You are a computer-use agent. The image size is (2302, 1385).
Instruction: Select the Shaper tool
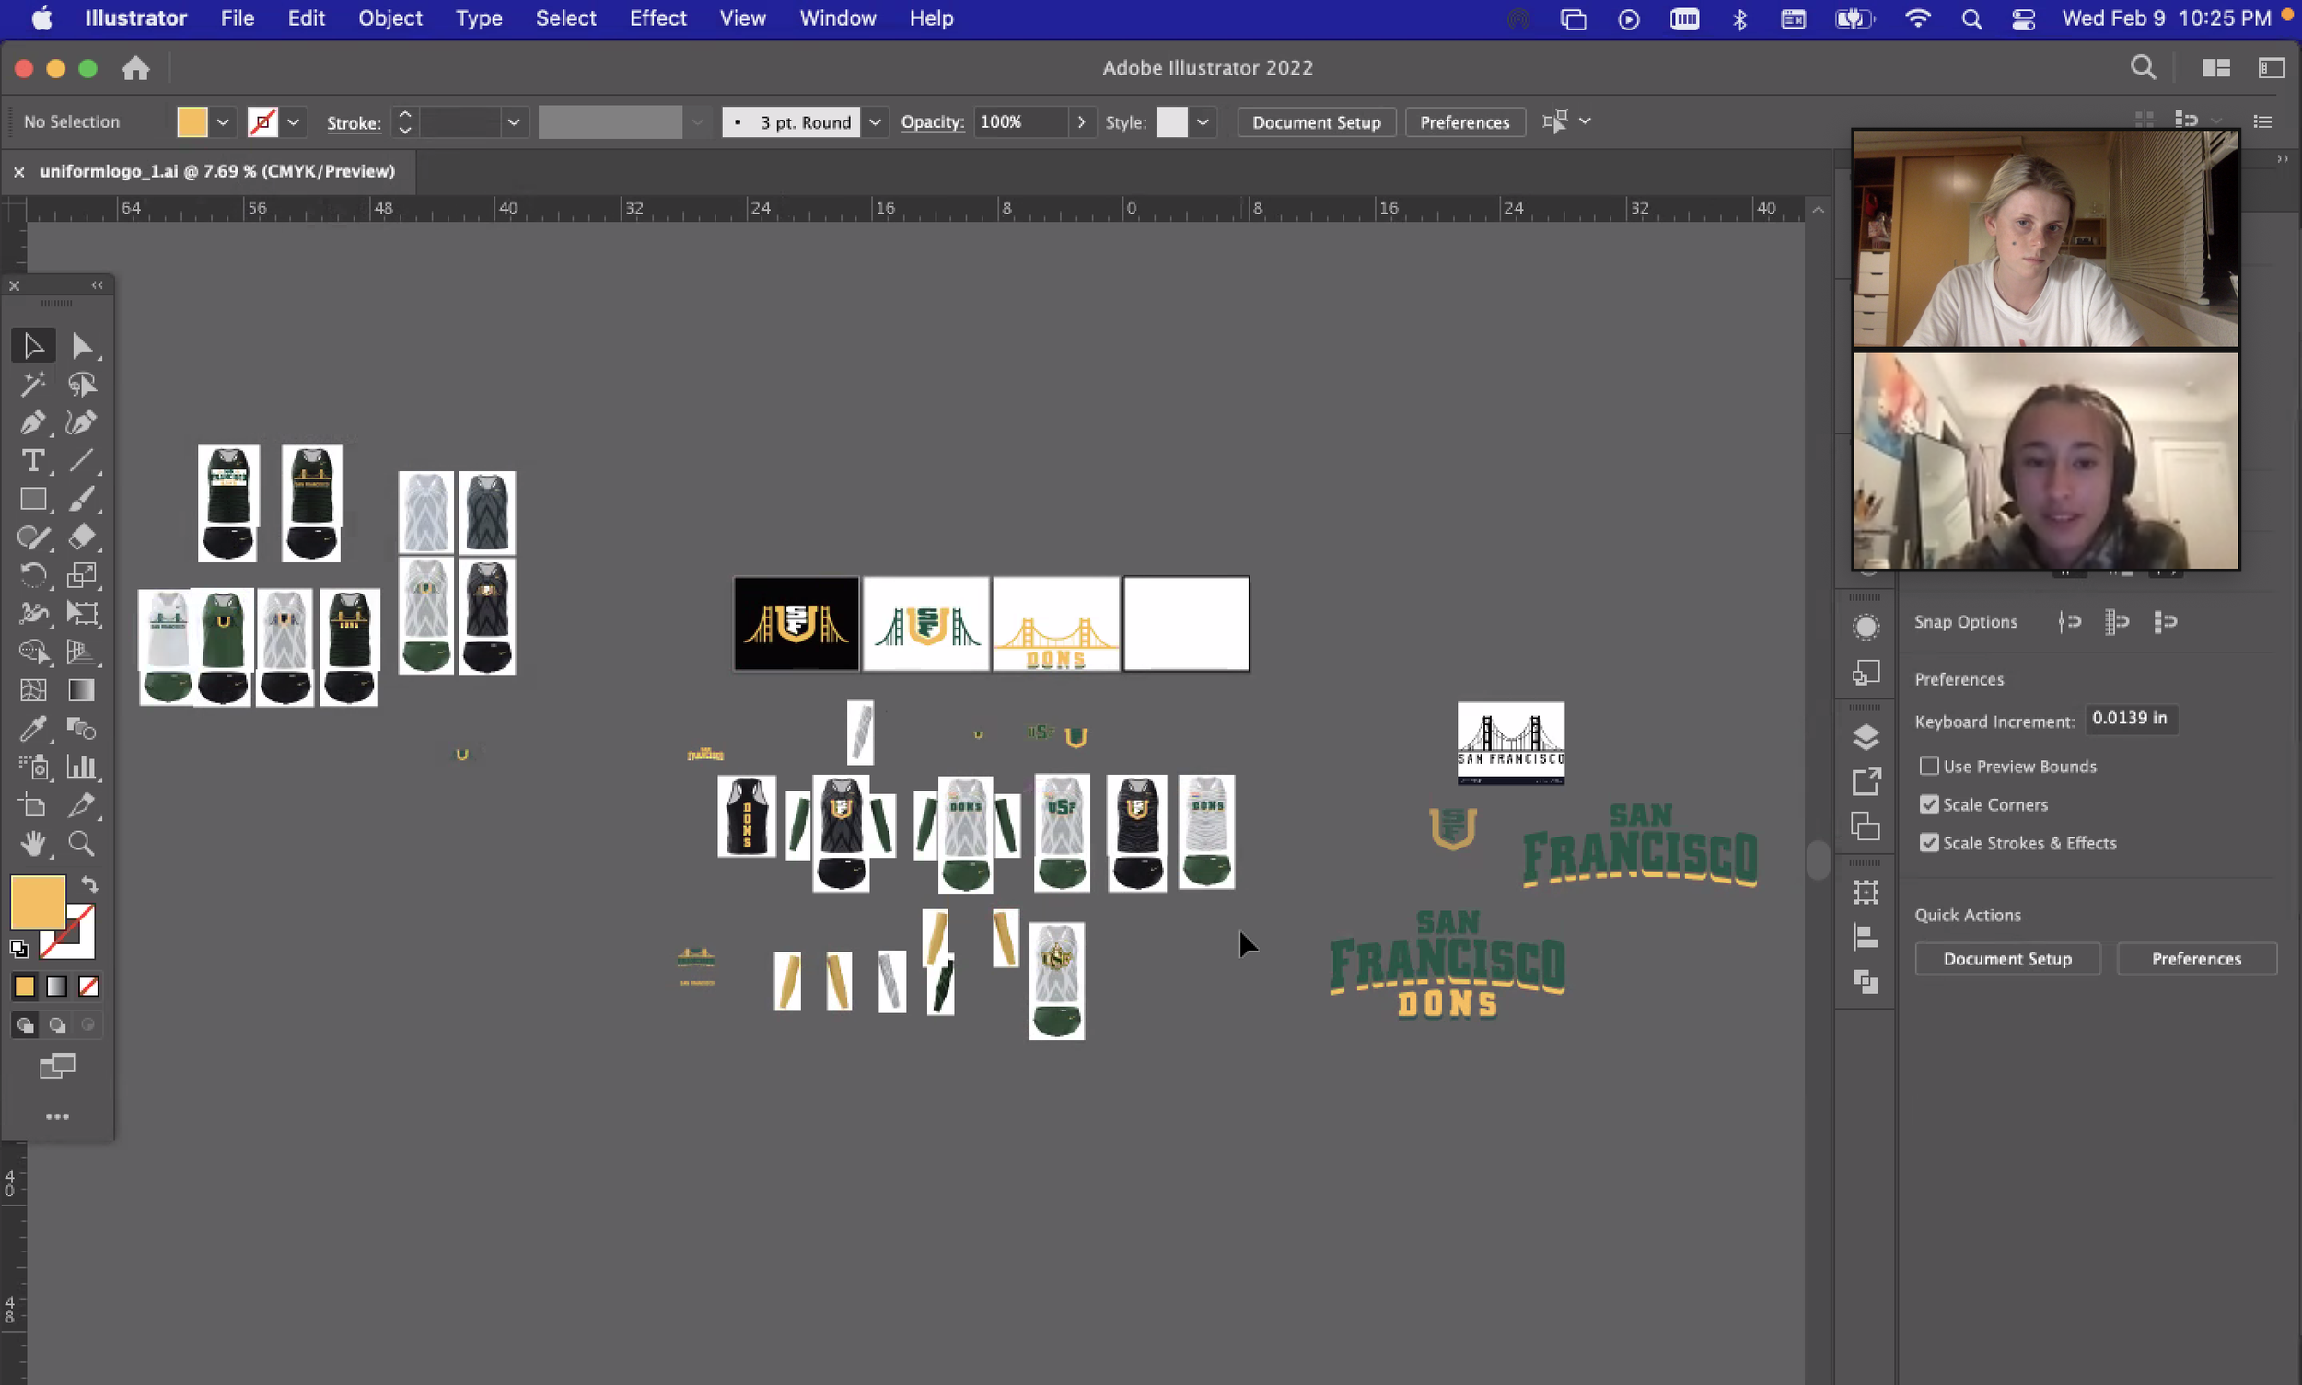pyautogui.click(x=34, y=537)
